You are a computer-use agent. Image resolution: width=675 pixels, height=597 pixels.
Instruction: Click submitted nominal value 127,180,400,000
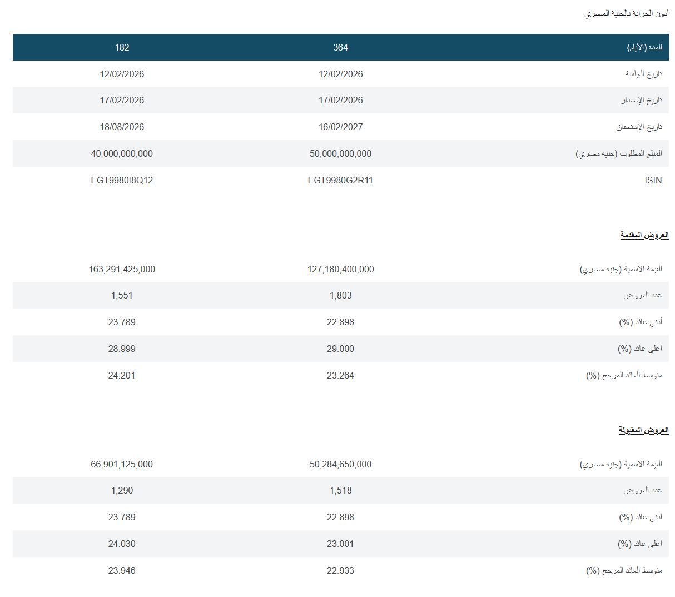pyautogui.click(x=340, y=269)
